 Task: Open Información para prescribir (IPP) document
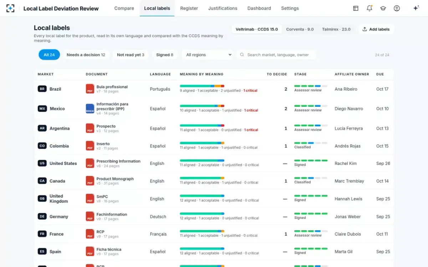pos(112,106)
